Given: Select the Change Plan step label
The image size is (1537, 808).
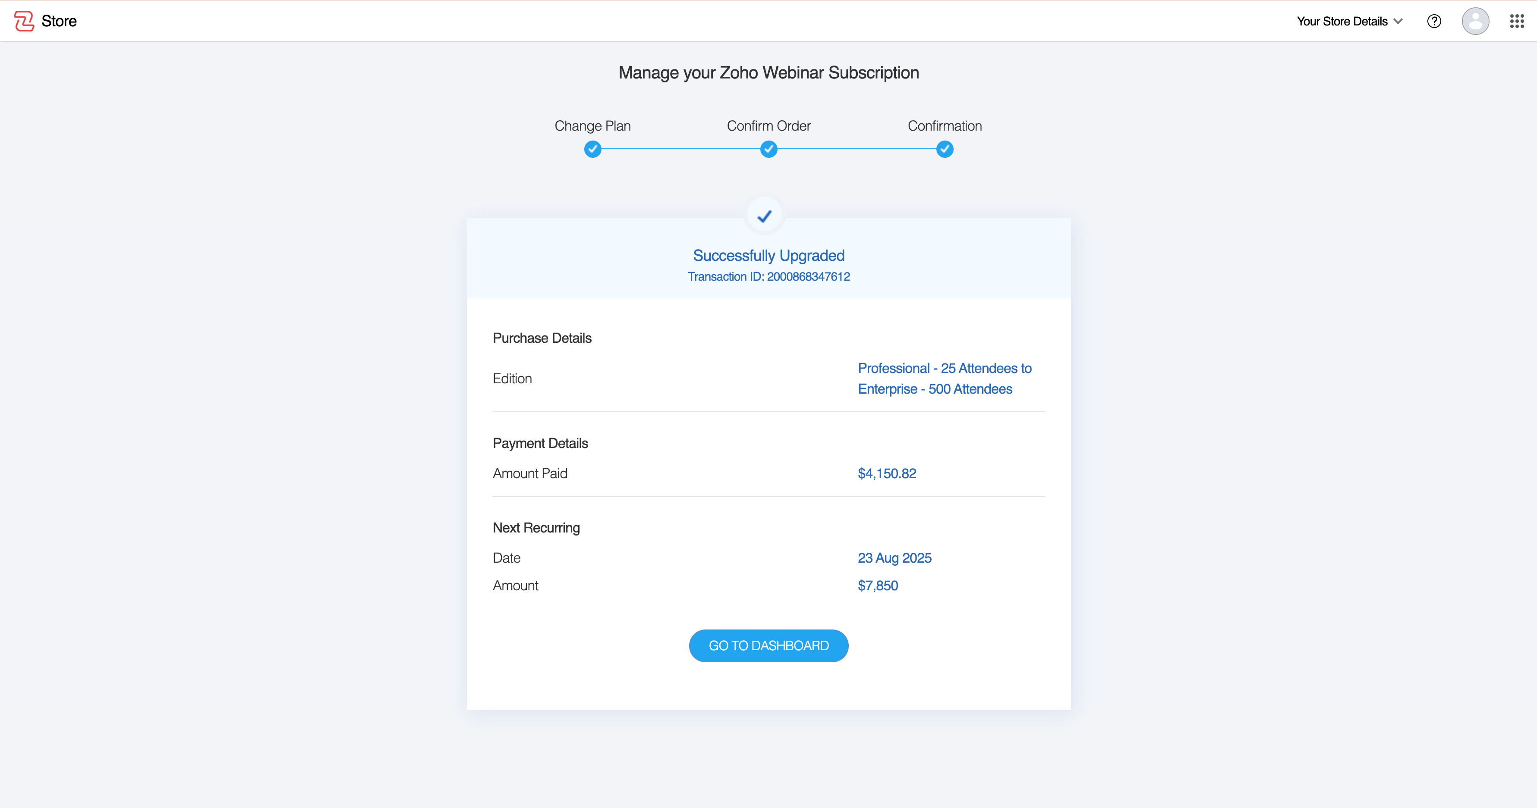Looking at the screenshot, I should [592, 126].
